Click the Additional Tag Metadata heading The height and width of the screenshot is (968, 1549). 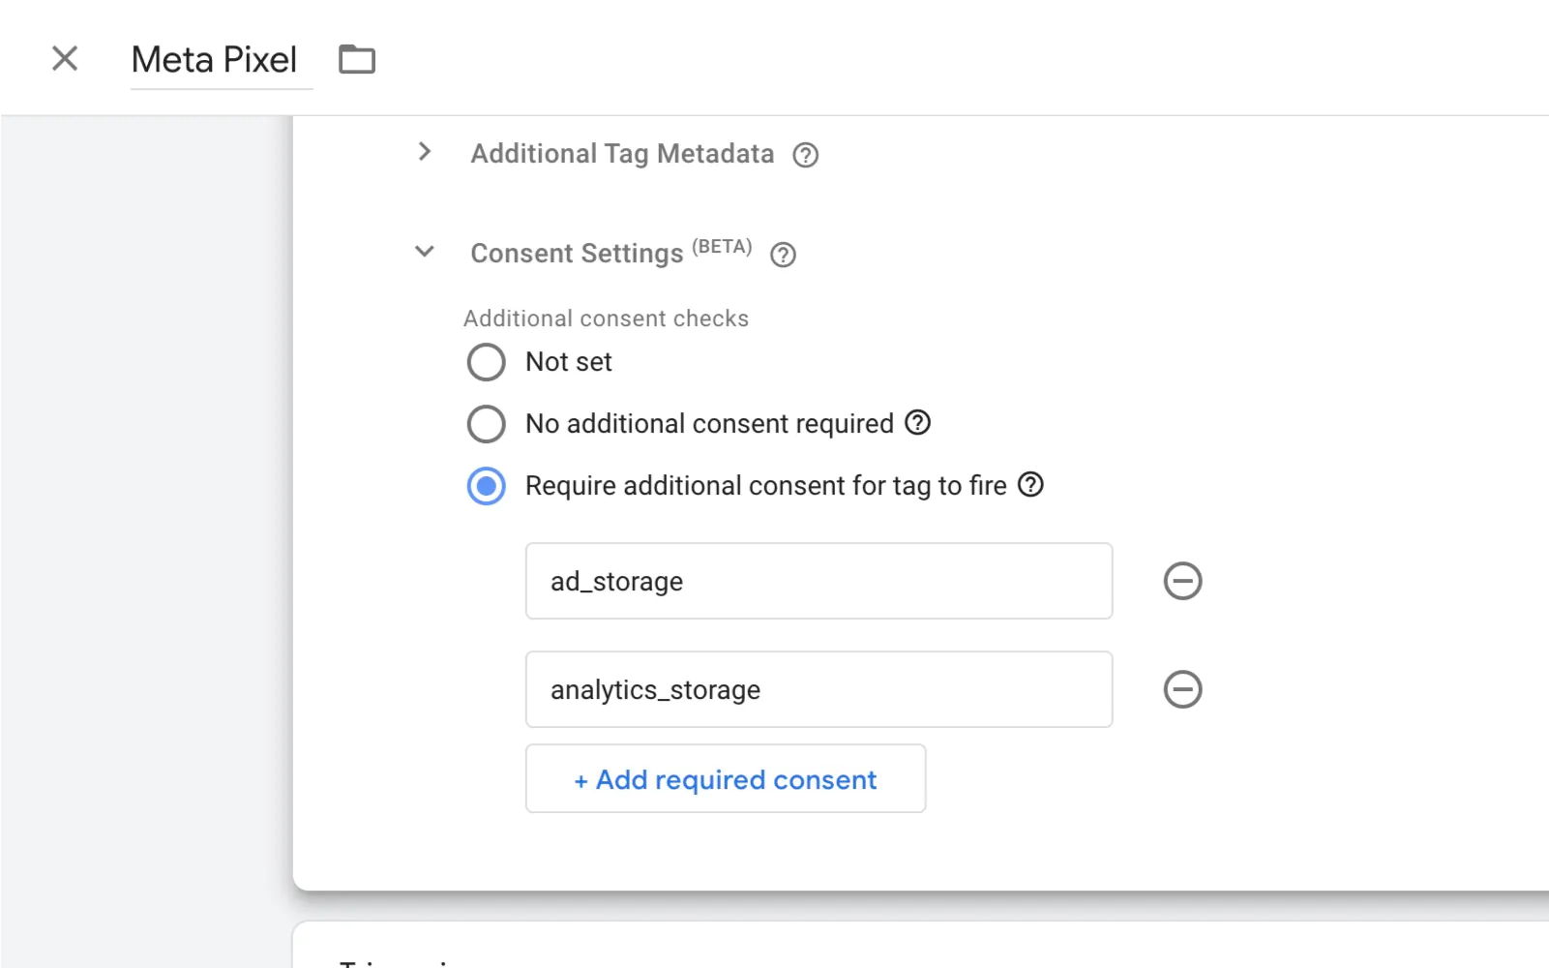(x=622, y=154)
